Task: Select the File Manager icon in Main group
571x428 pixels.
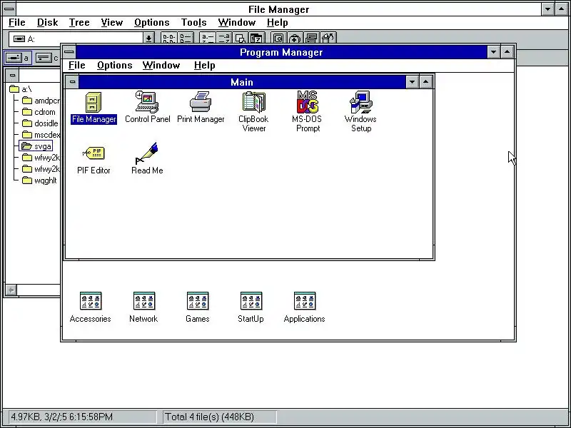Action: tap(94, 108)
